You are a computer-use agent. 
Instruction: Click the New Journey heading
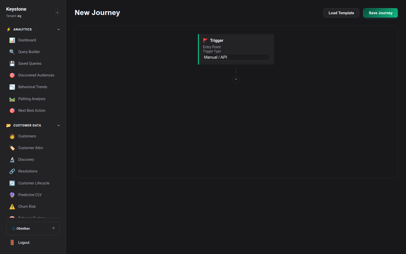coord(97,12)
